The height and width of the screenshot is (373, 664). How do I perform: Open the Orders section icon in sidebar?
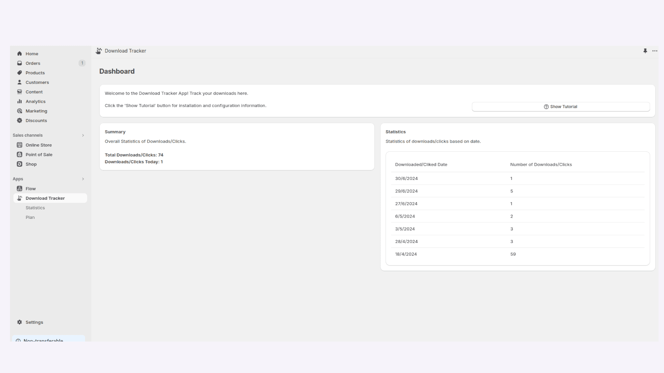(x=20, y=63)
